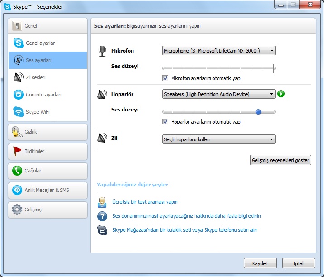
Task: Expand the Çağrılar section
Action: pos(48,171)
